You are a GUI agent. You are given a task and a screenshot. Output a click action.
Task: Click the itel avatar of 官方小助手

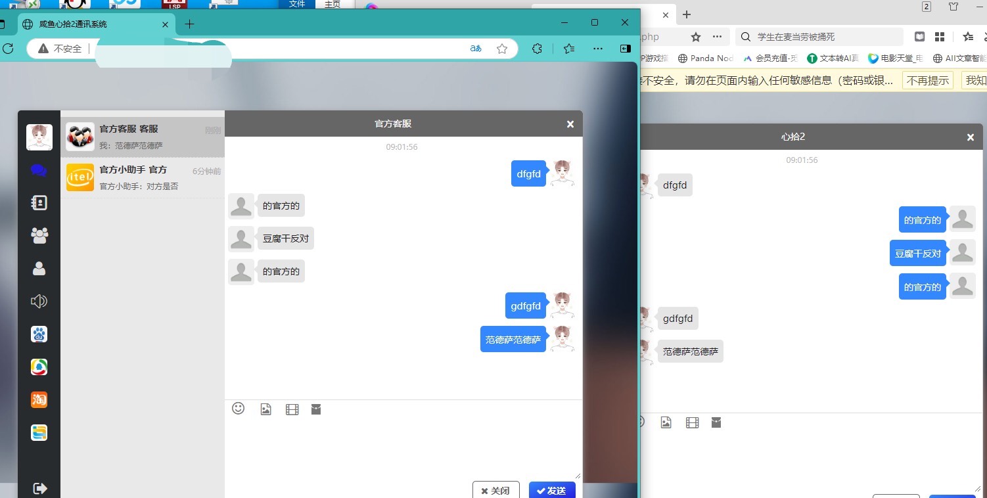(x=80, y=177)
